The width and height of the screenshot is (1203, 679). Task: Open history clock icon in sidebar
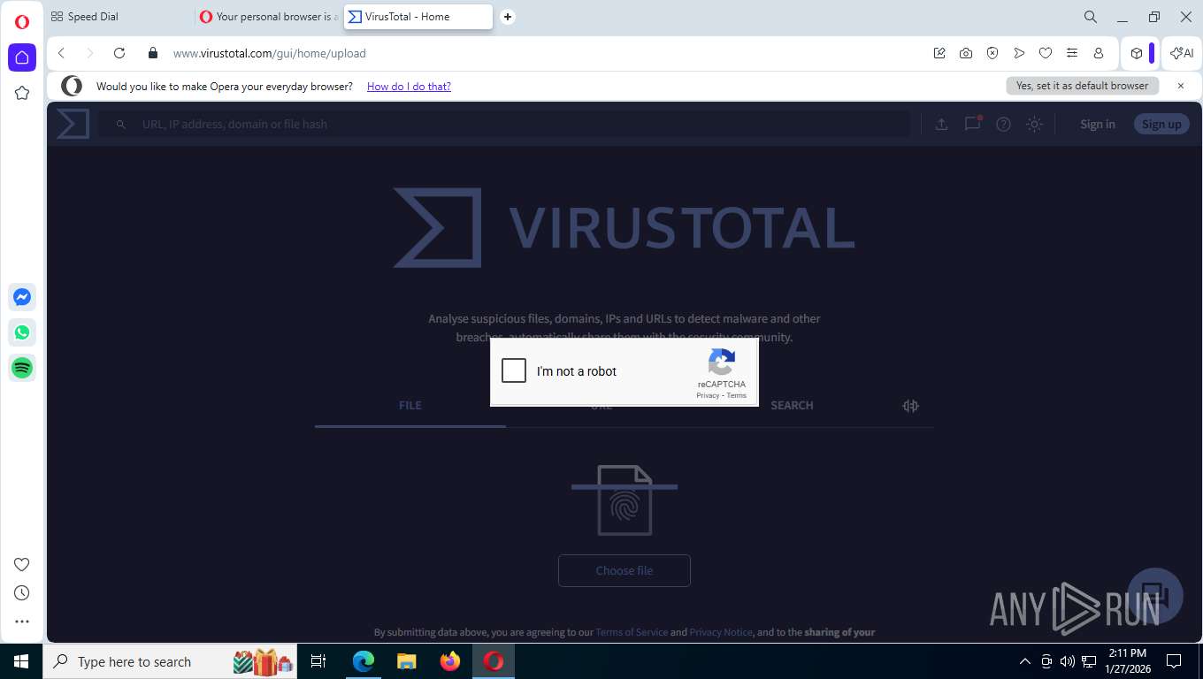tap(22, 593)
